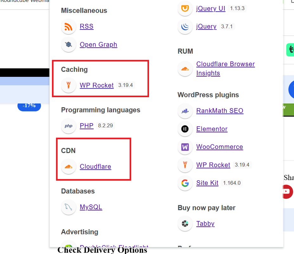The height and width of the screenshot is (254, 294).
Task: Open the Elementor link
Action: (x=212, y=129)
